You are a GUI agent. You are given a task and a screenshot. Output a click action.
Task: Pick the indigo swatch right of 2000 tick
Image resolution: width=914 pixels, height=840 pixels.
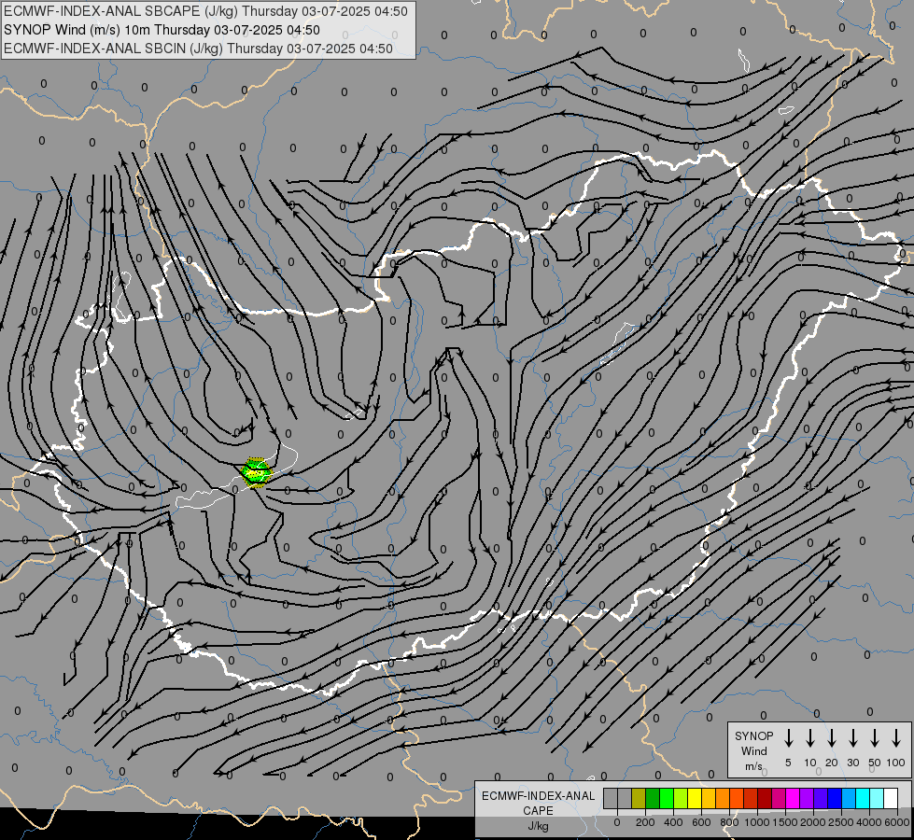tap(820, 798)
